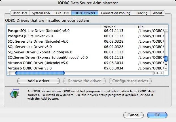Click the Cancel button
This screenshot has height=122, width=176.
tap(133, 115)
